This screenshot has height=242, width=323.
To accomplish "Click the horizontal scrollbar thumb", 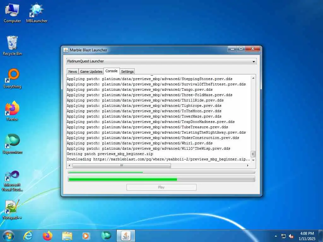I will click(122, 165).
